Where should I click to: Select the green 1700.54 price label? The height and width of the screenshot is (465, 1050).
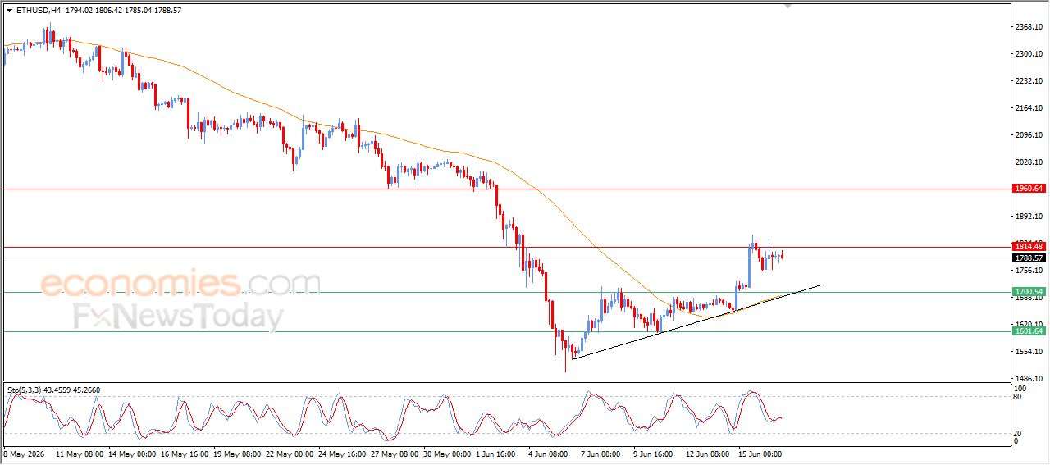click(1029, 292)
